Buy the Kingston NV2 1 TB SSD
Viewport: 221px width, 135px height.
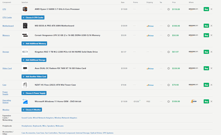[206, 52]
